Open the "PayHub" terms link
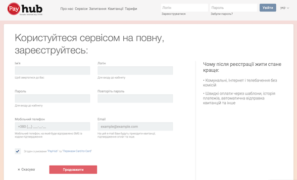Image resolution: width=297 pixels, height=180 pixels. click(x=52, y=151)
